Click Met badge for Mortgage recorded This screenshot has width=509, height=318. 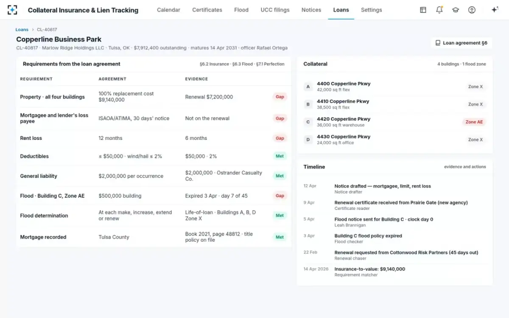(280, 237)
